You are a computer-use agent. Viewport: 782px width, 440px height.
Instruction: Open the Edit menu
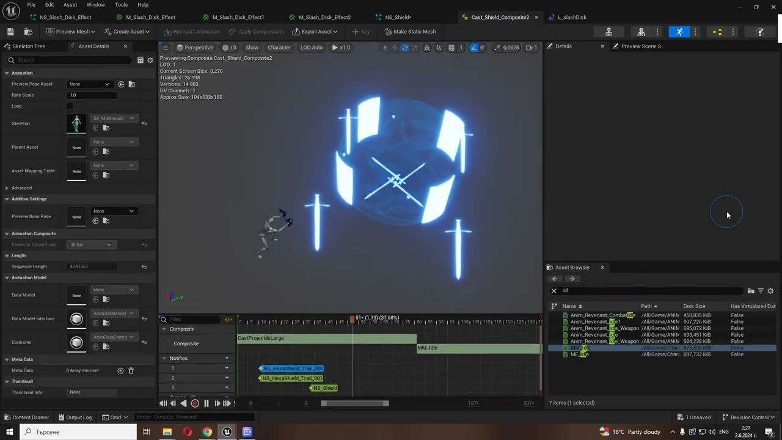49,4
